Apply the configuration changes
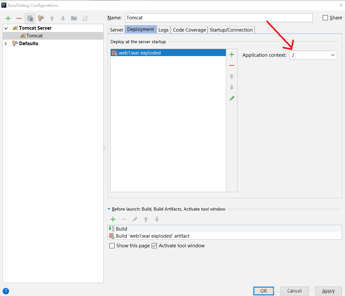 pos(328,291)
